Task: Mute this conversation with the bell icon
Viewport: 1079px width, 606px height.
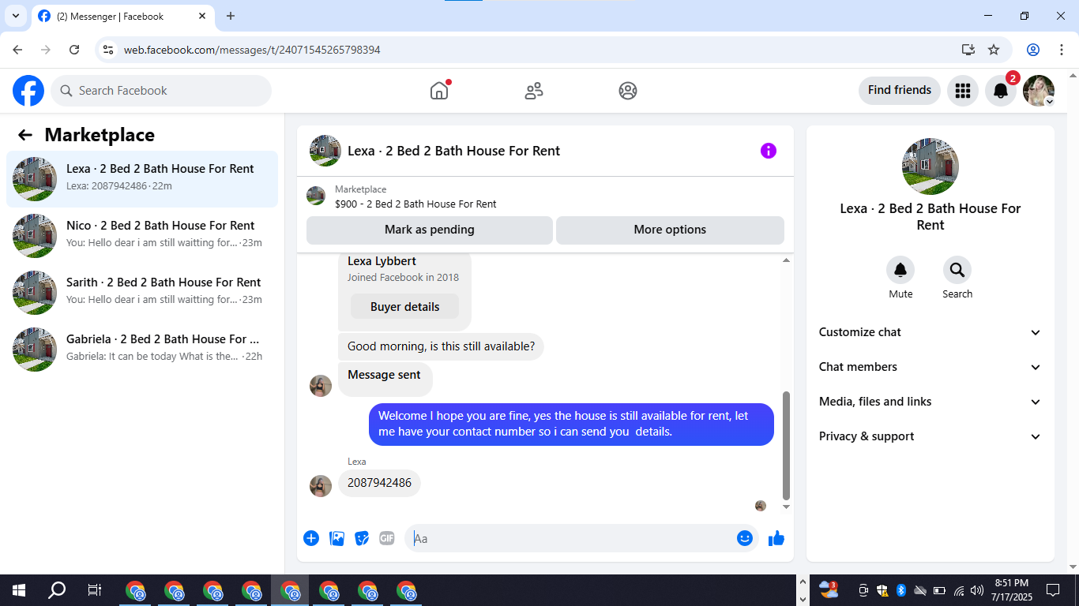Action: 900,271
